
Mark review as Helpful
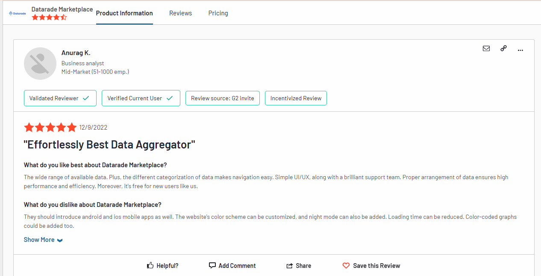(162, 265)
